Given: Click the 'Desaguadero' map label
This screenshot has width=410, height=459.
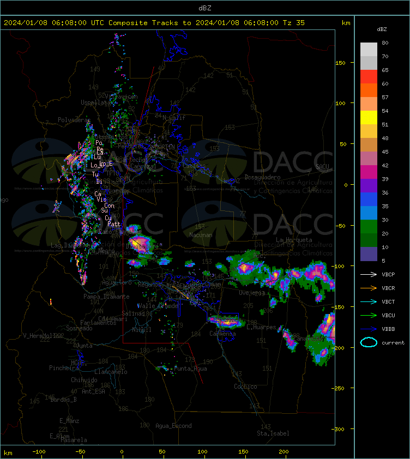Looking at the screenshot, I should 262,177.
